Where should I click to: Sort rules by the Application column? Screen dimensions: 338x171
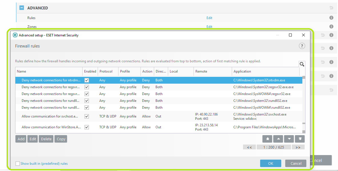click(x=266, y=71)
